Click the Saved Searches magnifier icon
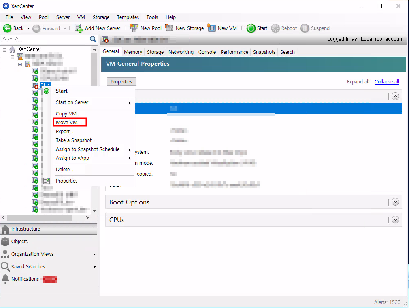Image resolution: width=409 pixels, height=308 pixels. [x=5, y=267]
